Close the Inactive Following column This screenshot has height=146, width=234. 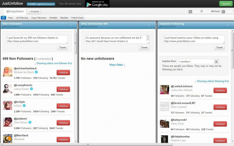pos(228,25)
